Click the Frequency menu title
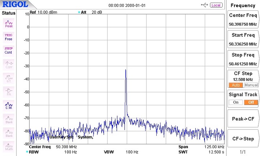This screenshot has height=156, width=260. (243, 6)
